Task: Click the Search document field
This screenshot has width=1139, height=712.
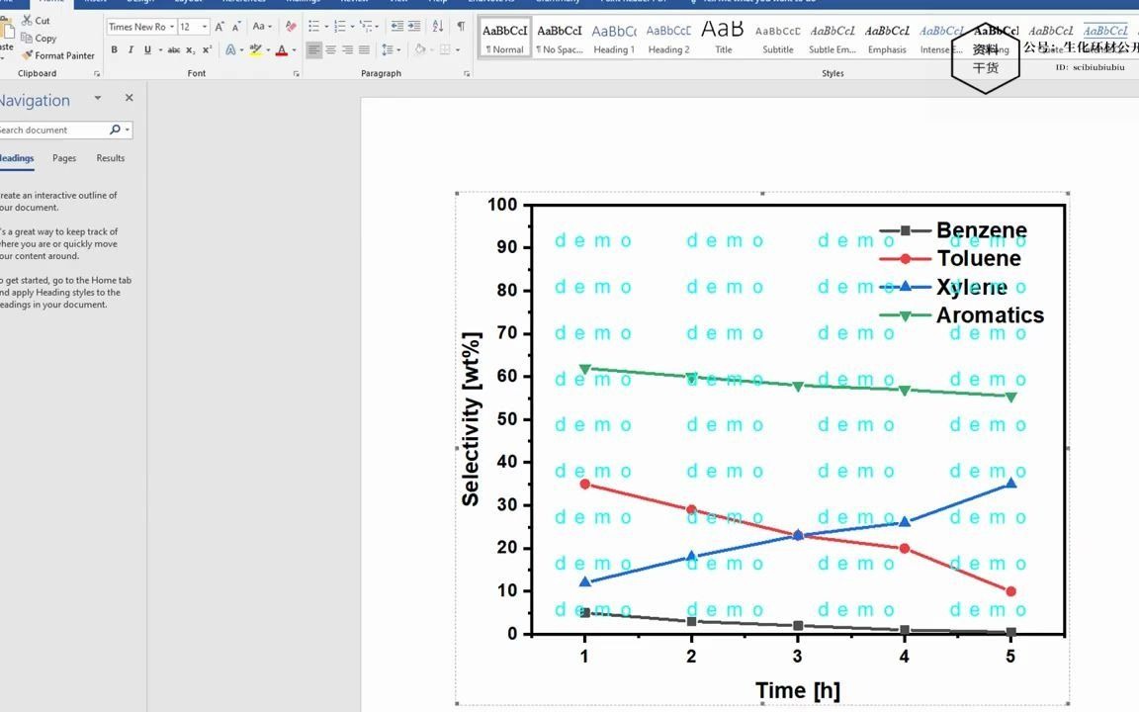Action: (x=52, y=131)
